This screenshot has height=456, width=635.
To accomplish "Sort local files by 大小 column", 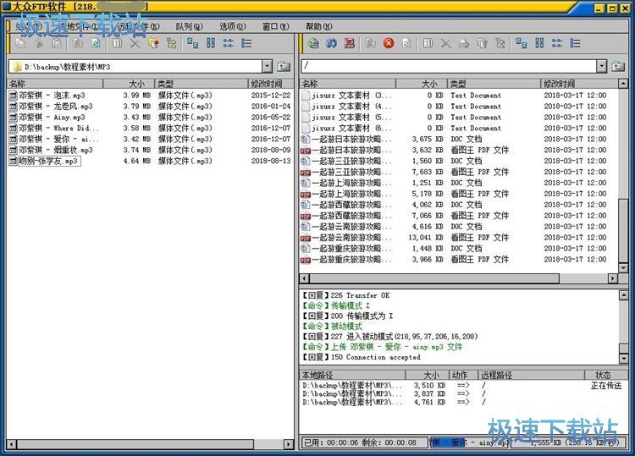I will point(129,84).
